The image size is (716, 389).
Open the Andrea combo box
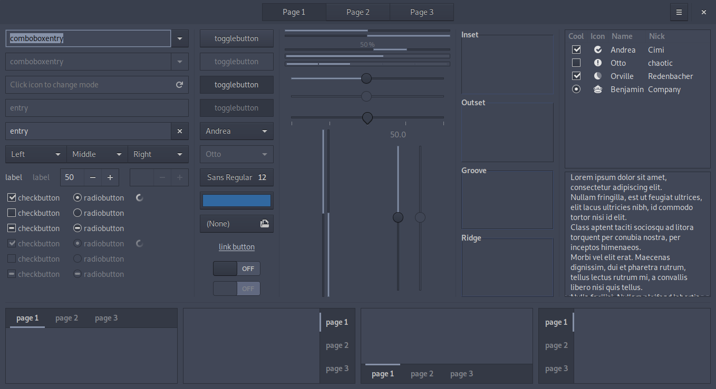pos(237,131)
